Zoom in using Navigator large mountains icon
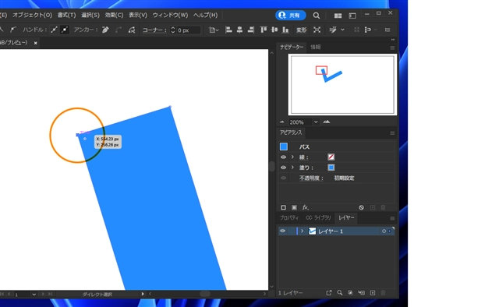The height and width of the screenshot is (307, 499). coord(327,122)
